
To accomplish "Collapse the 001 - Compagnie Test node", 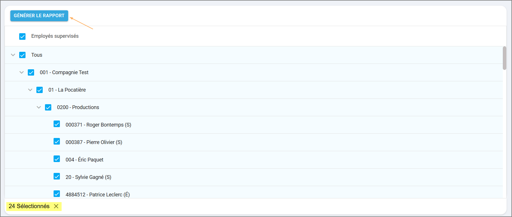I will click(21, 72).
